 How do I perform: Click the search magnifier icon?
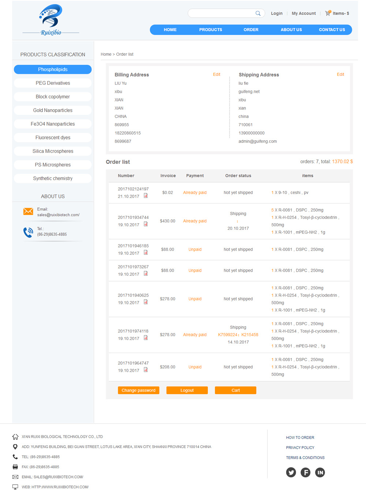click(x=258, y=14)
